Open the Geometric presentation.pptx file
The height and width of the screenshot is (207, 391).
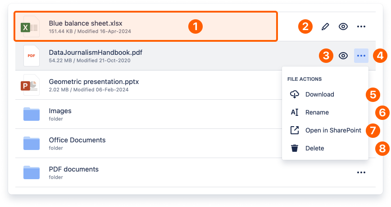click(94, 82)
